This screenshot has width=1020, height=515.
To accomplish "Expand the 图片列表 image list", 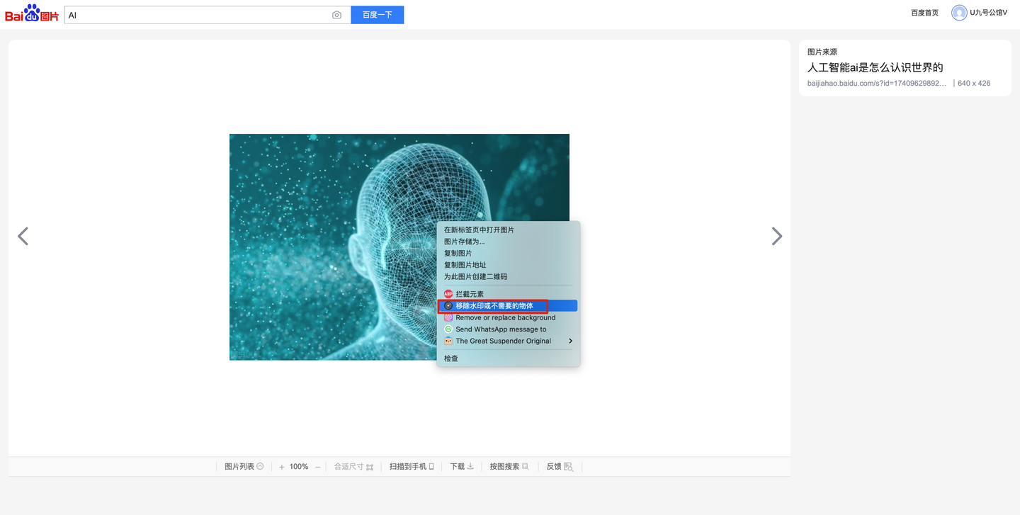I will [x=244, y=467].
